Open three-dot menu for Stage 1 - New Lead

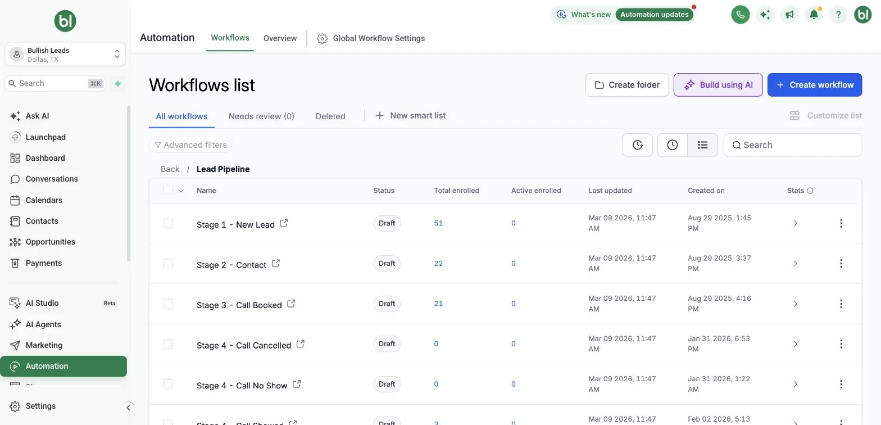841,223
